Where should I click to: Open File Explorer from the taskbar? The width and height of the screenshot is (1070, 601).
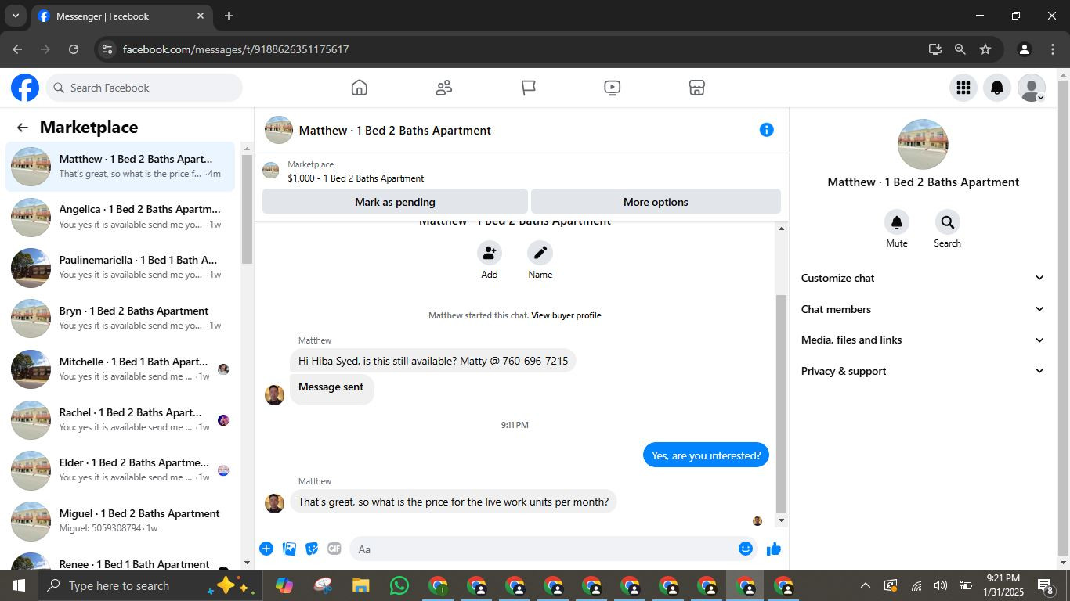(360, 585)
